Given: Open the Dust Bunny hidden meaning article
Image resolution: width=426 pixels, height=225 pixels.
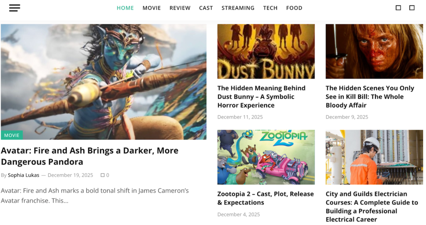Looking at the screenshot, I should [x=261, y=96].
